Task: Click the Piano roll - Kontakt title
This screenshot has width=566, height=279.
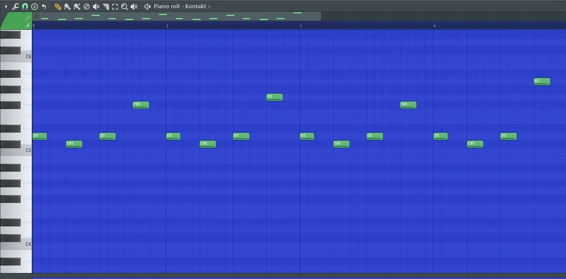Action: click(x=180, y=7)
